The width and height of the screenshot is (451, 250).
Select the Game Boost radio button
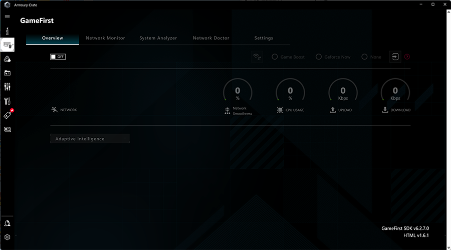[x=275, y=57]
